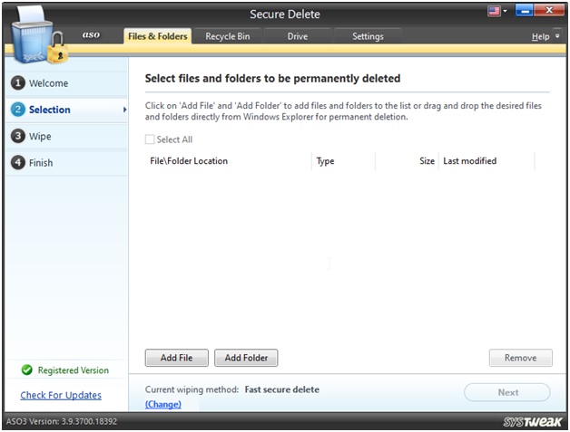Tick the Select All checkbox

tap(151, 139)
